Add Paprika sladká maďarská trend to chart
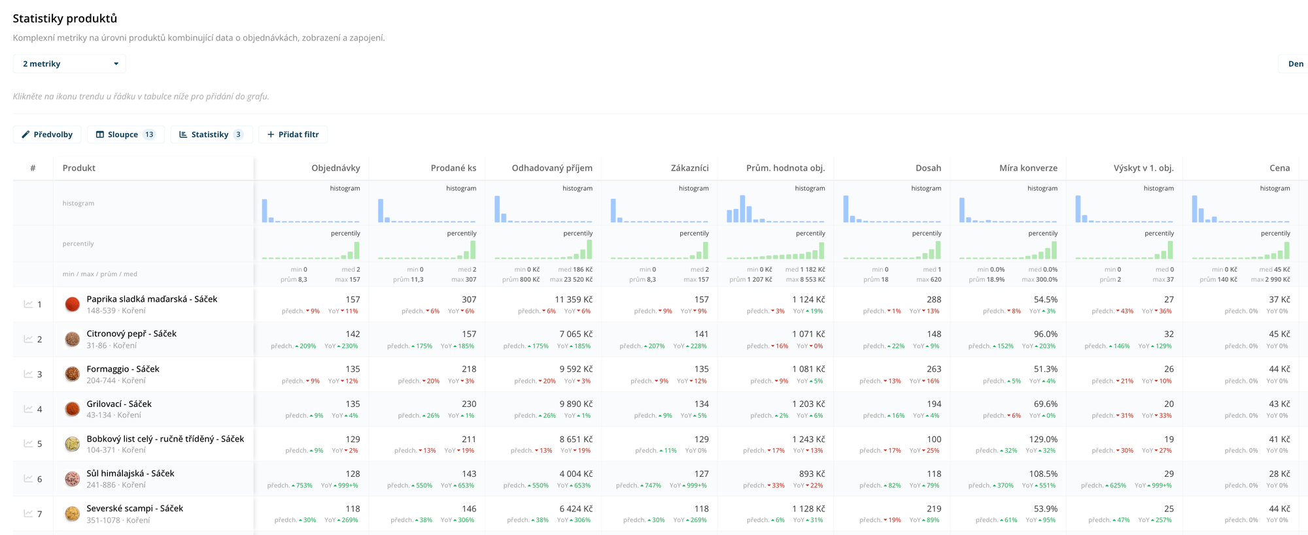 (28, 304)
